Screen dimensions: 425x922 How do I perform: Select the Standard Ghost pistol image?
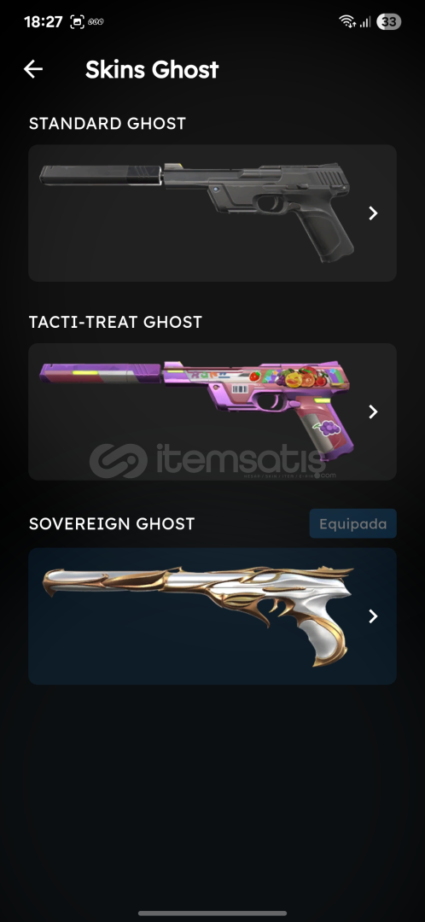pyautogui.click(x=197, y=211)
